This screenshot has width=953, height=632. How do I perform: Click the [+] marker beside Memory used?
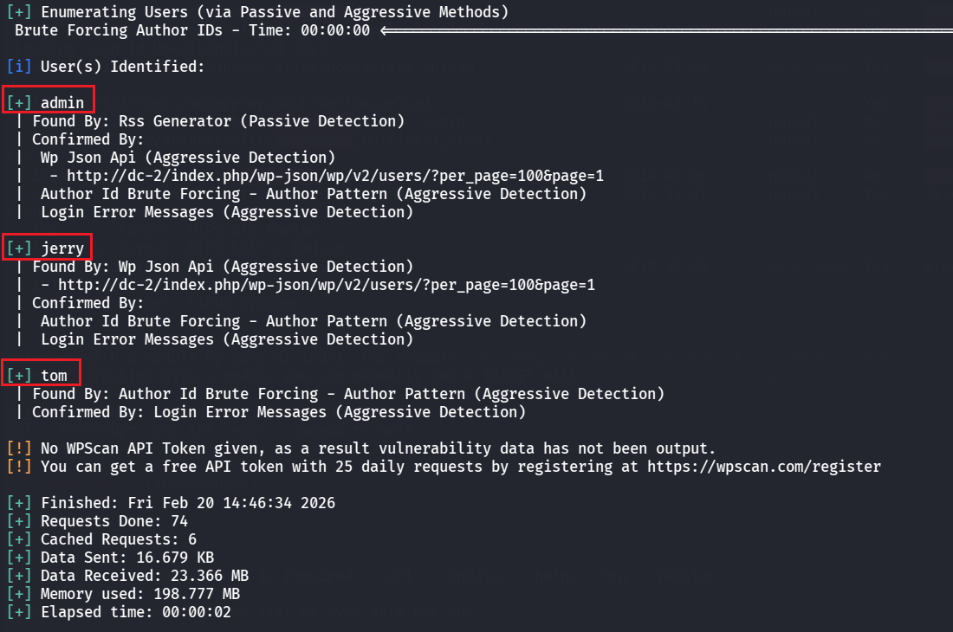tap(19, 594)
